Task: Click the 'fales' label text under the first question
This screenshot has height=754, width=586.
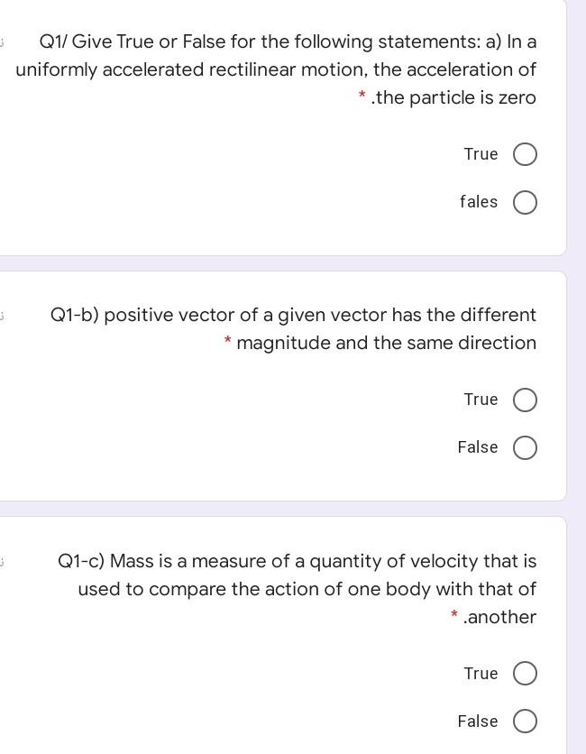Action: (479, 201)
